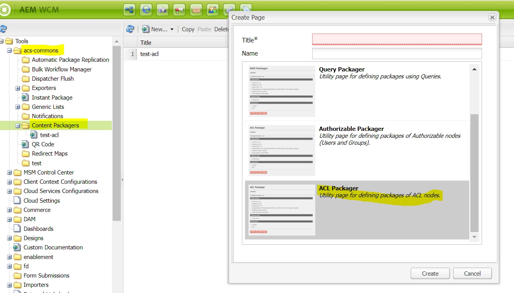Image resolution: width=514 pixels, height=293 pixels.
Task: Click ACL Packager thumbnail
Action: pyautogui.click(x=282, y=210)
